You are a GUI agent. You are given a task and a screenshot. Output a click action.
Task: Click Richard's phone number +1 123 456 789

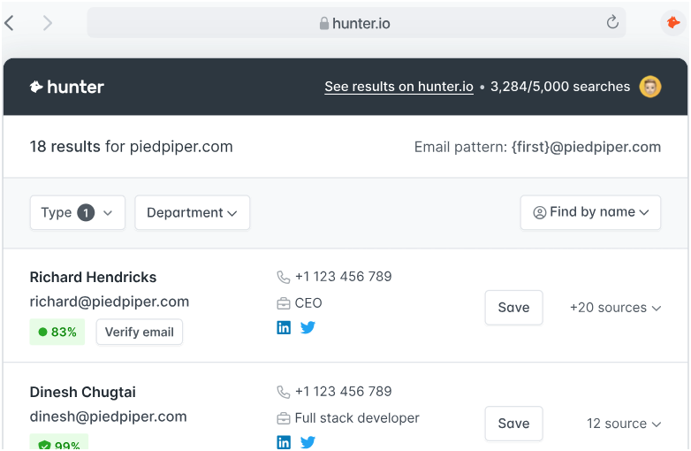(344, 277)
